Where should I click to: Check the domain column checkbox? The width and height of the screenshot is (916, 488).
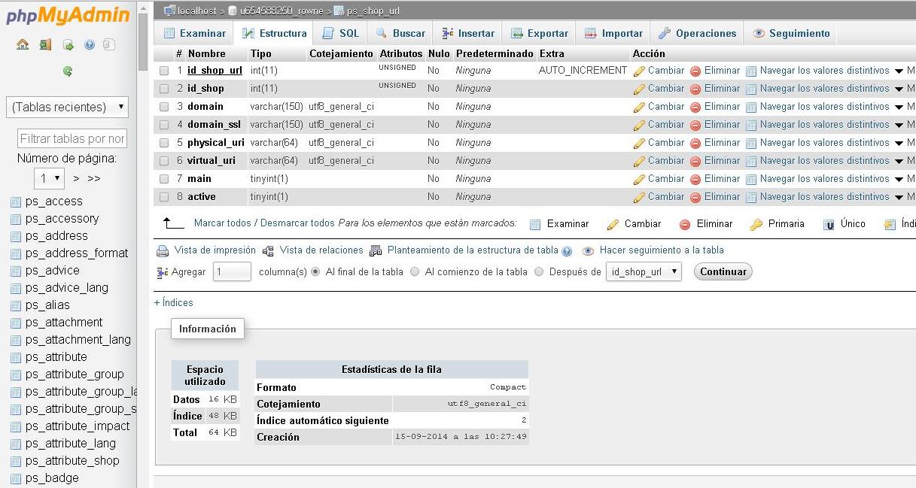pyautogui.click(x=164, y=107)
